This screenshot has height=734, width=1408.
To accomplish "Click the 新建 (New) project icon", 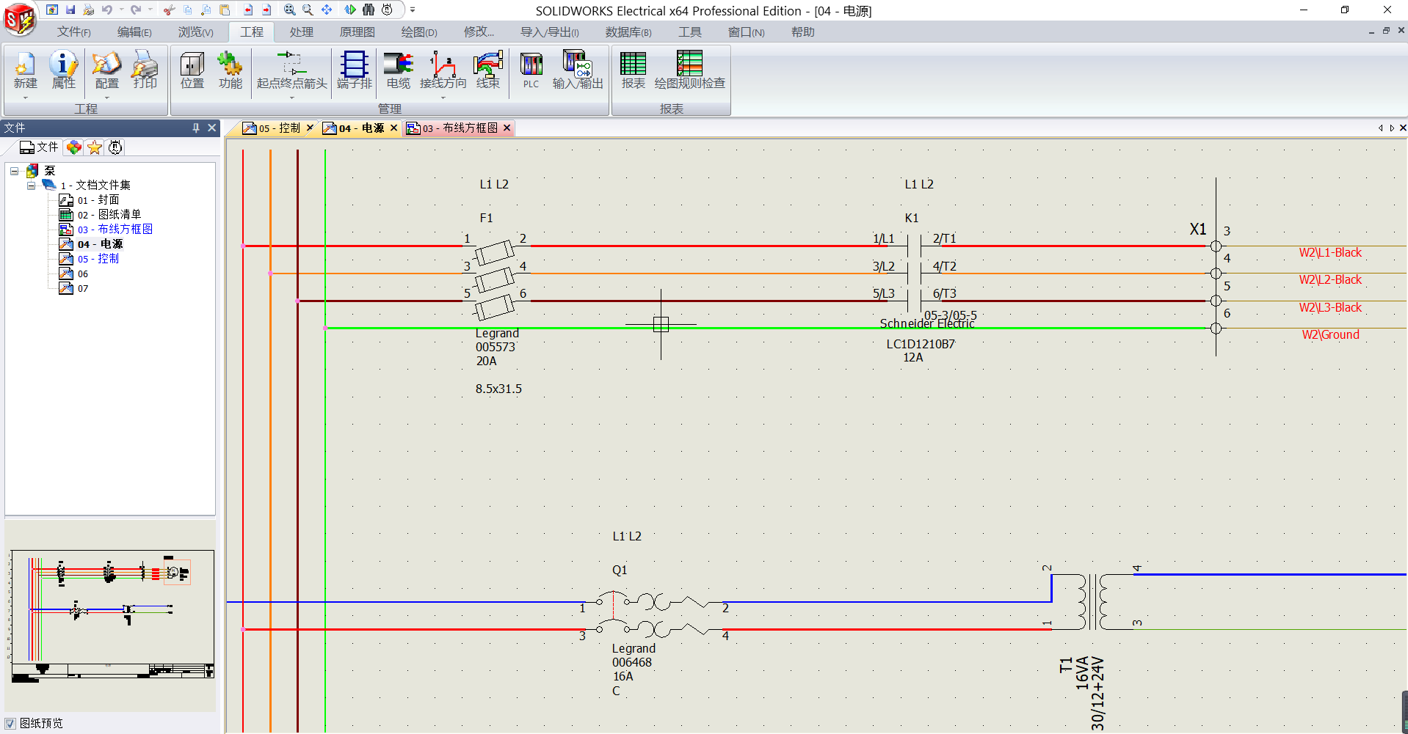I will 25,70.
